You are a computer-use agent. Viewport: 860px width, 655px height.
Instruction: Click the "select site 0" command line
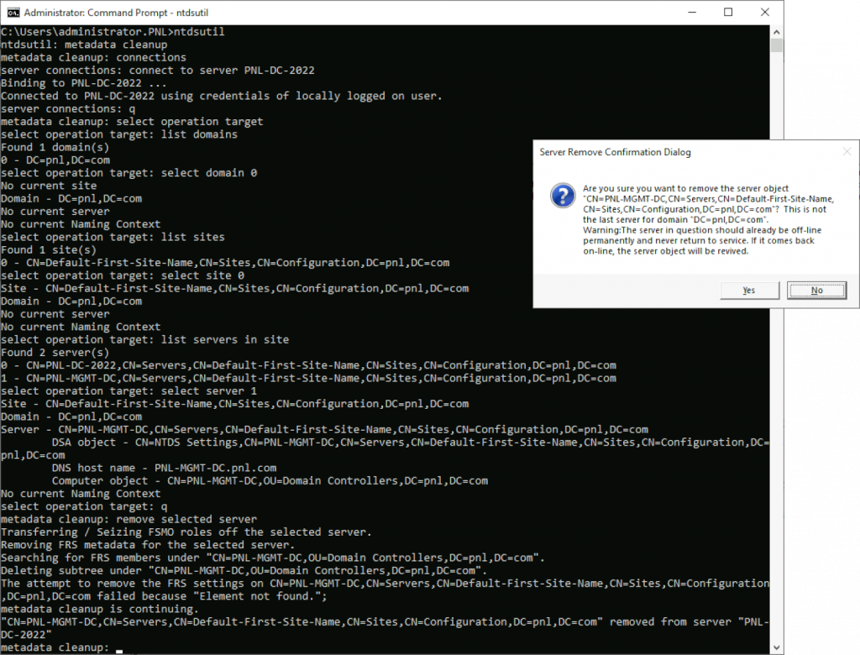click(x=123, y=275)
